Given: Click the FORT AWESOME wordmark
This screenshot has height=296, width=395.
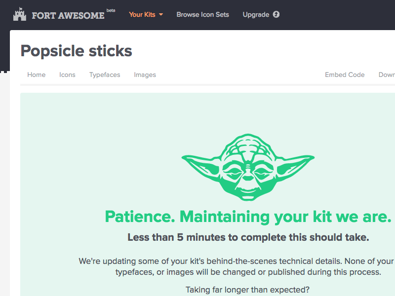Looking at the screenshot, I should [68, 15].
